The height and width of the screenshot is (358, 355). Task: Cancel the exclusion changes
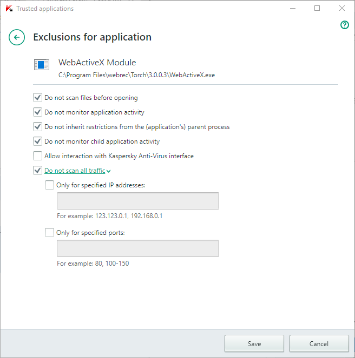click(x=319, y=343)
